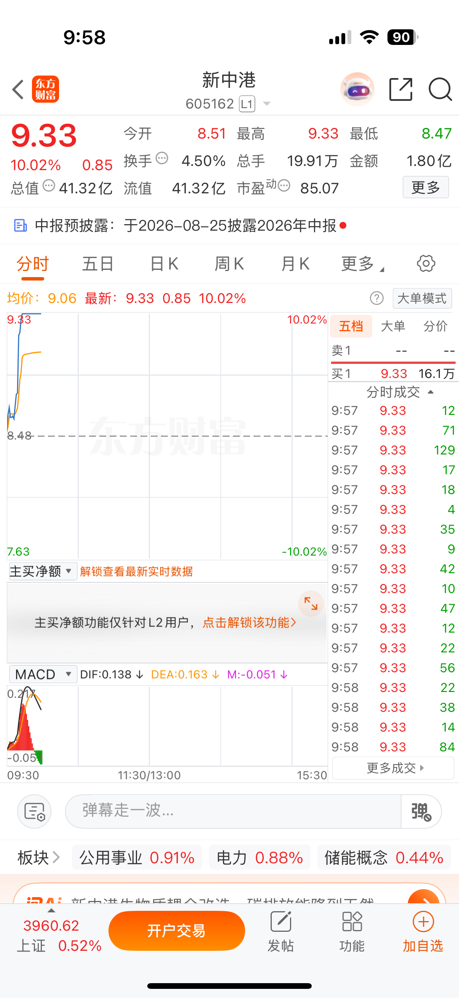Tap the share export icon
The height and width of the screenshot is (998, 459).
[x=400, y=89]
